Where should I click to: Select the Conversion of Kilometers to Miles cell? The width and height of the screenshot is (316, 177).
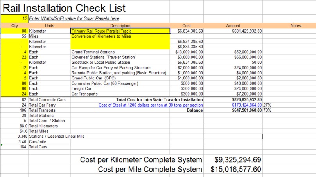click(x=120, y=36)
